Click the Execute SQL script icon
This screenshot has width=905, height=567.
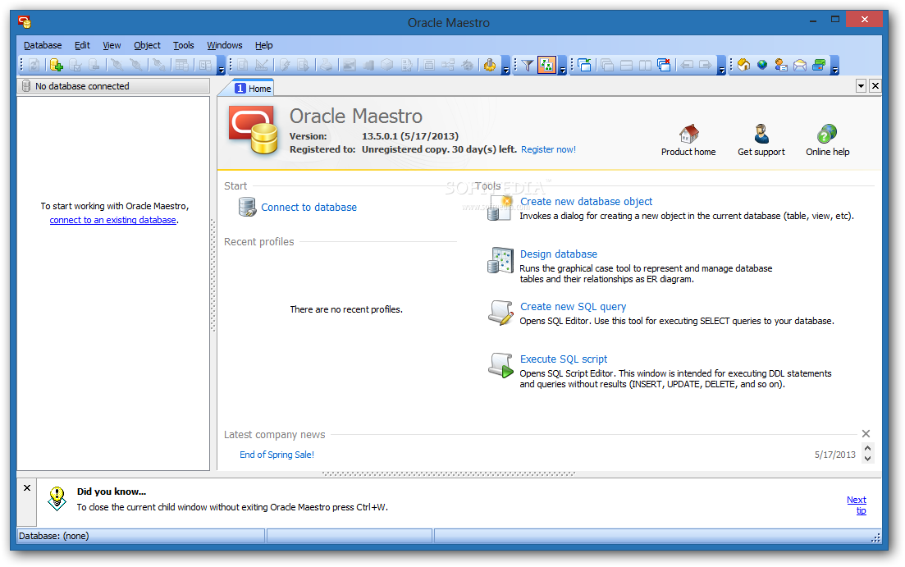(x=500, y=365)
